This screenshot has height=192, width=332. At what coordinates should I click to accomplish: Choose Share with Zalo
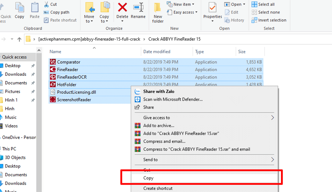click(x=159, y=91)
